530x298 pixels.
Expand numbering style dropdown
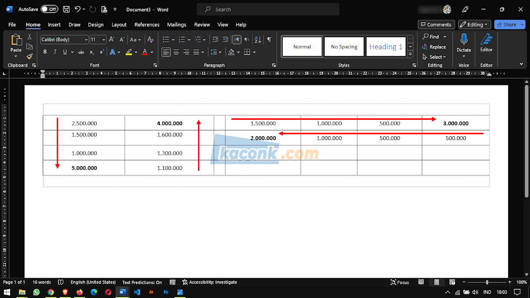[189, 40]
